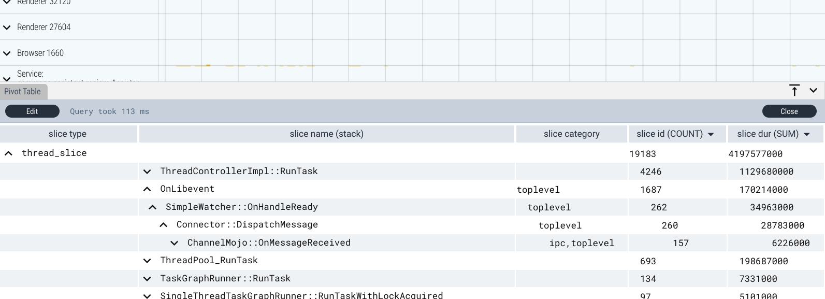Click the slice name (stack) column header
The height and width of the screenshot is (299, 825).
click(x=326, y=134)
